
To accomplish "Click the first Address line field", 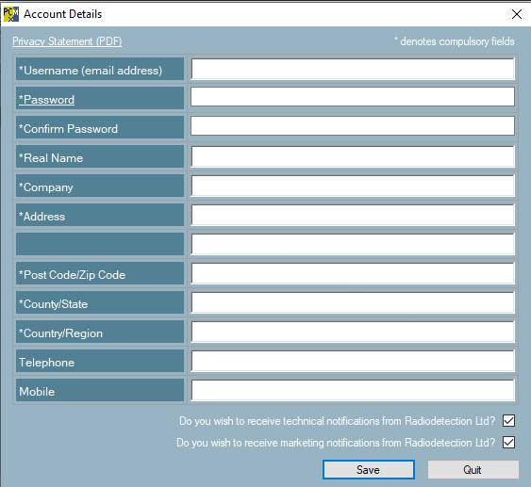I will (353, 215).
